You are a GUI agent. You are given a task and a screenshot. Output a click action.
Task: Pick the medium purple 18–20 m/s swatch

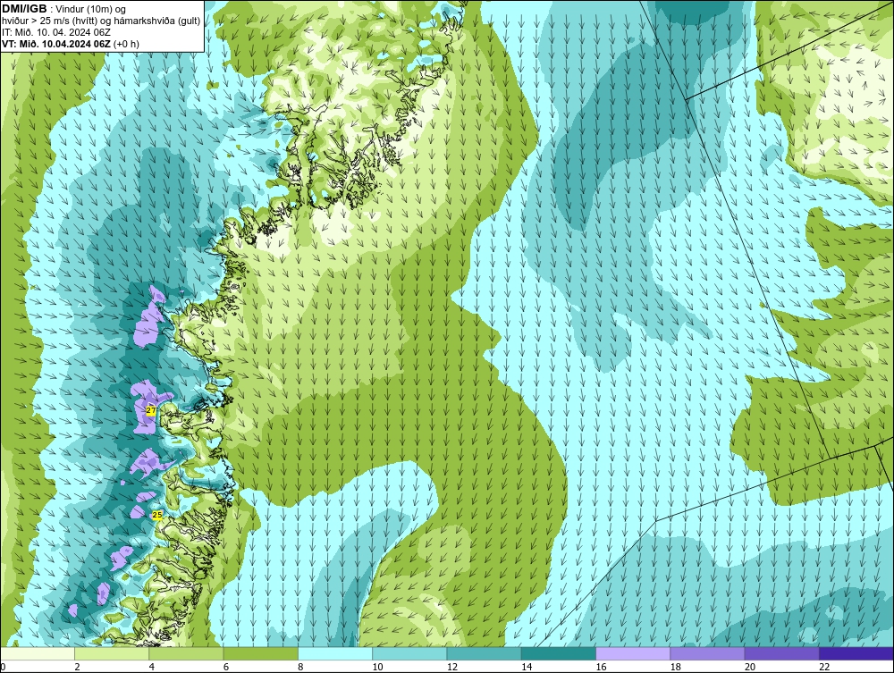707,653
